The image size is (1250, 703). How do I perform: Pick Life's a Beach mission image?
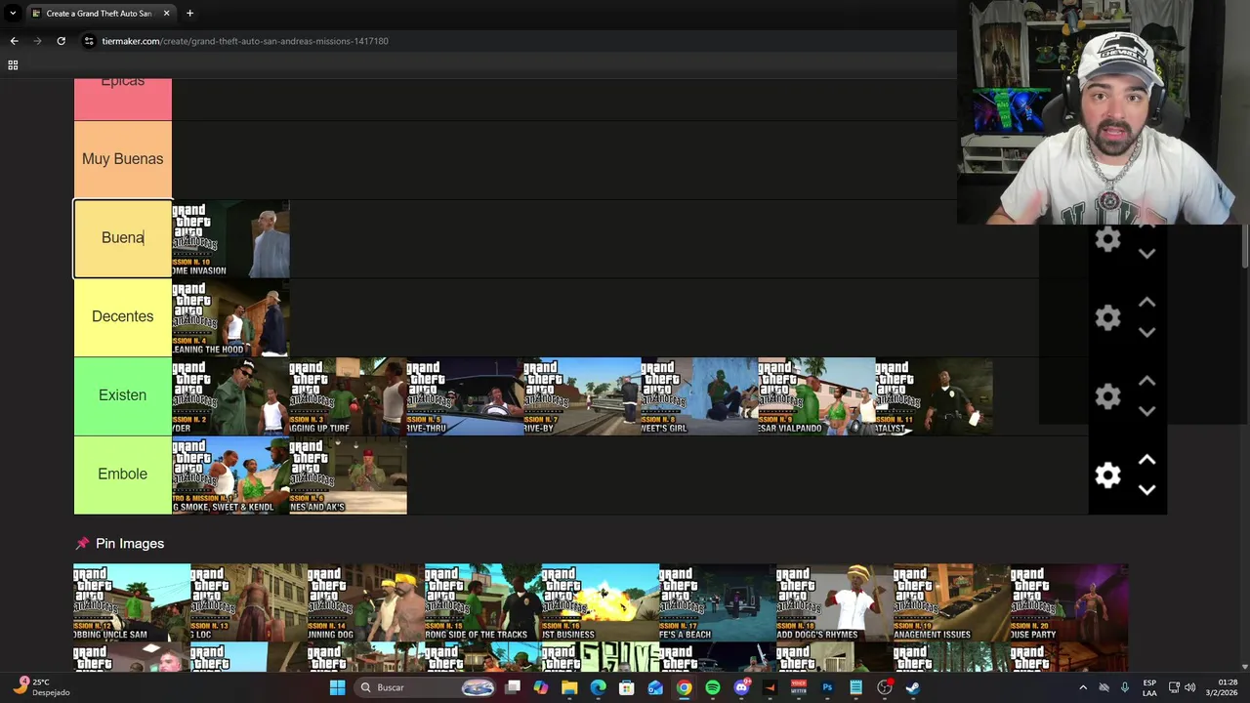pos(718,602)
